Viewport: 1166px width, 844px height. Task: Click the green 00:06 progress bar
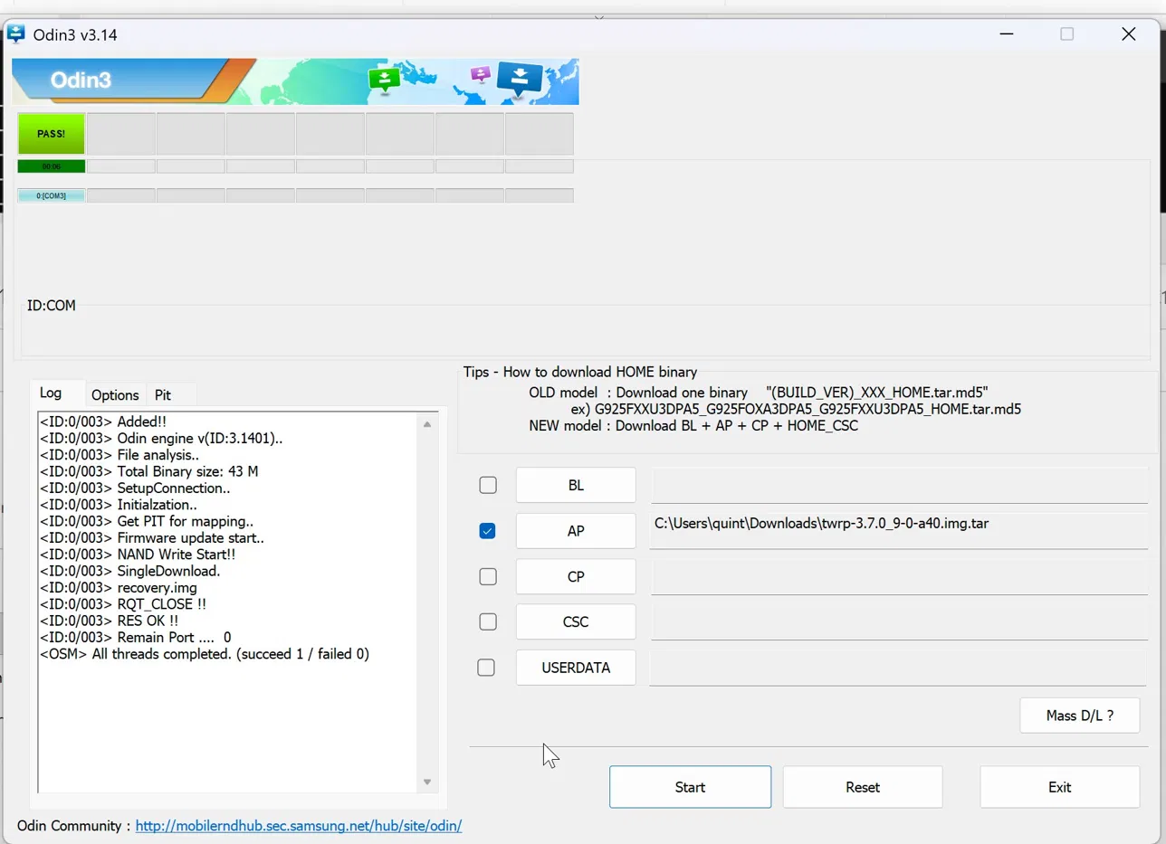pos(52,166)
